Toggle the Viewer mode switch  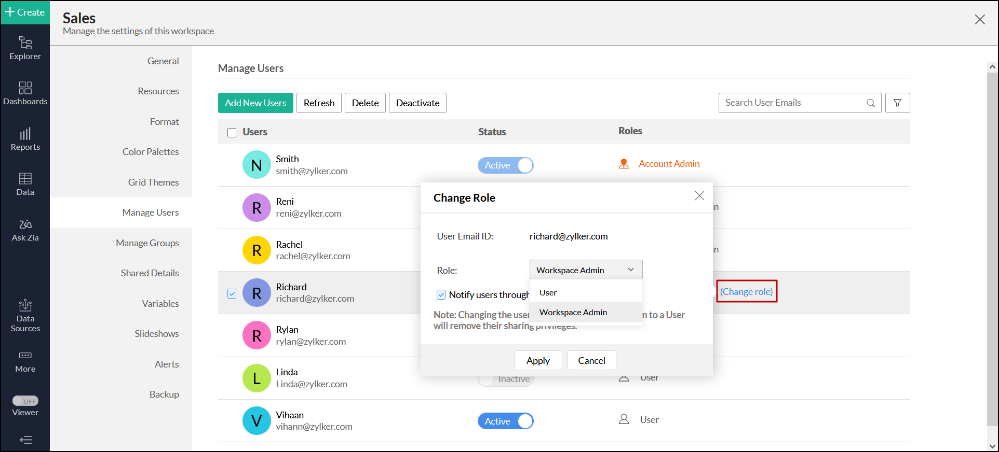(x=25, y=401)
